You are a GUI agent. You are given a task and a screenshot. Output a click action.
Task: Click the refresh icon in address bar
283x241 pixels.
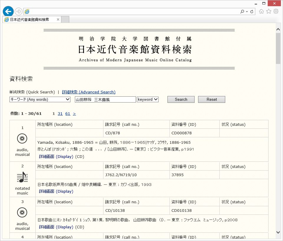[252, 11]
